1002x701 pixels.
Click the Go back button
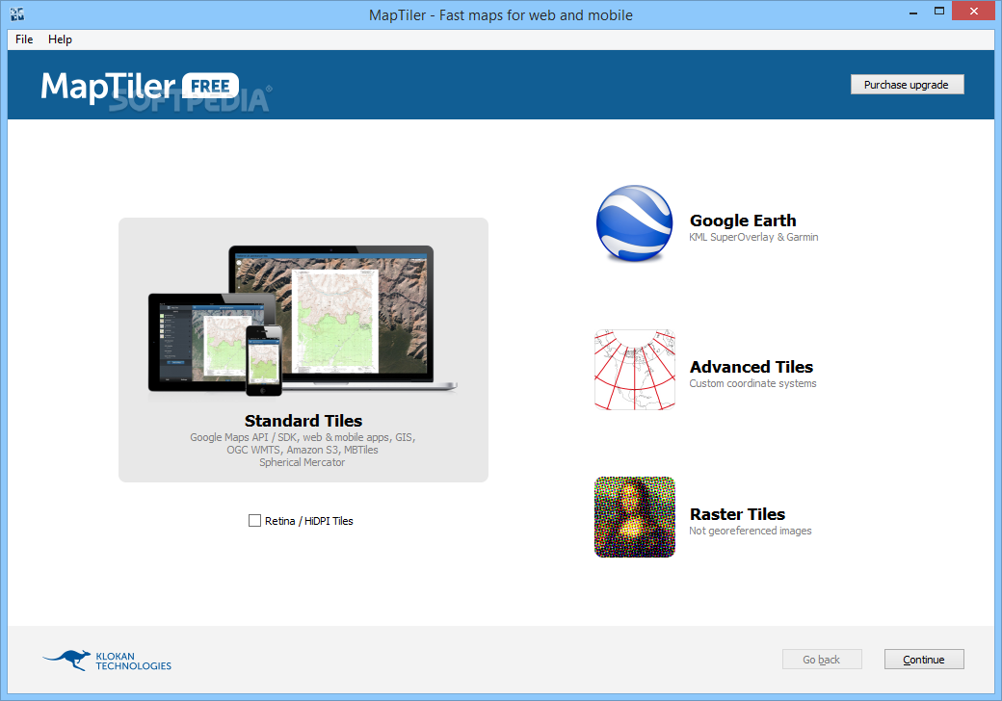click(822, 659)
